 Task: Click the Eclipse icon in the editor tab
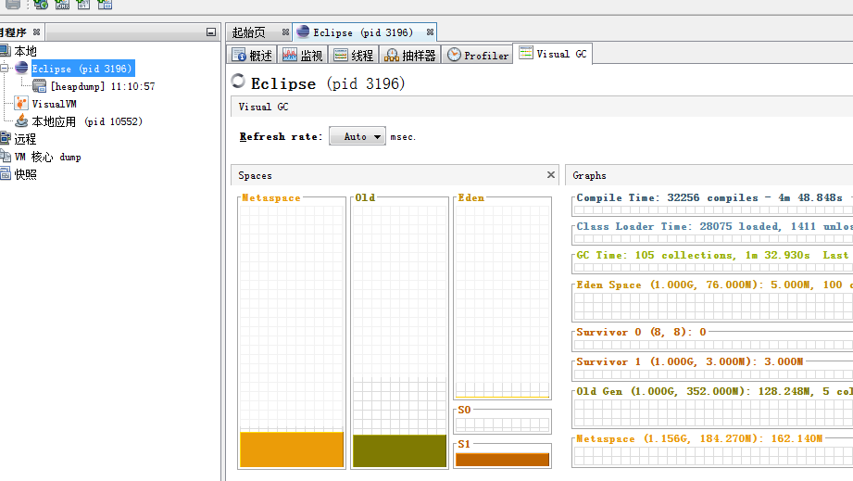[x=303, y=32]
